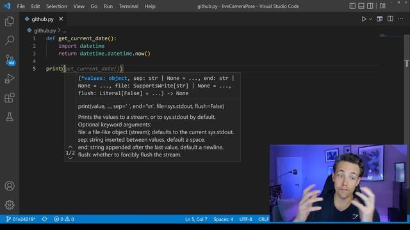Open the Help menu
Image resolution: width=410 pixels, height=230 pixels.
tap(150, 6)
